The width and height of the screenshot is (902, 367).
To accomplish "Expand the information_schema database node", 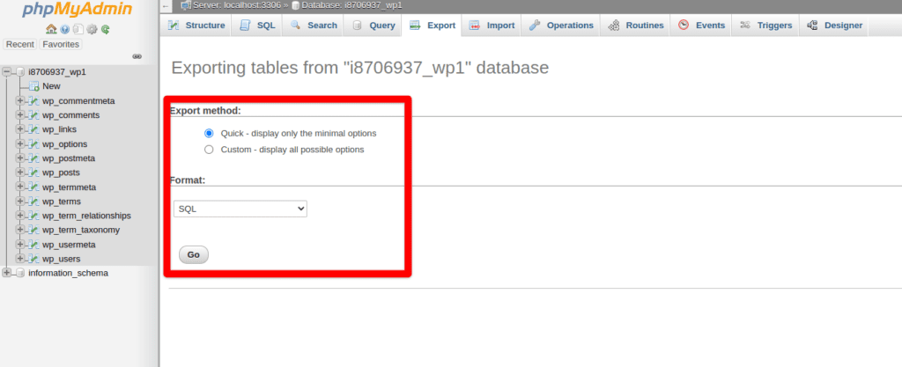I will pyautogui.click(x=7, y=273).
